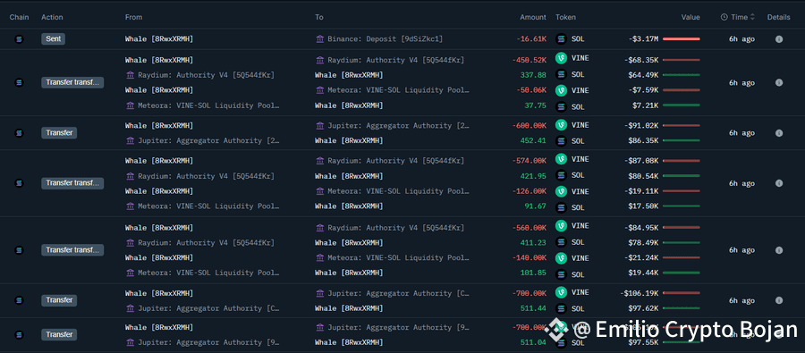
Task: Sort by Time using header sort arrows
Action: click(752, 17)
